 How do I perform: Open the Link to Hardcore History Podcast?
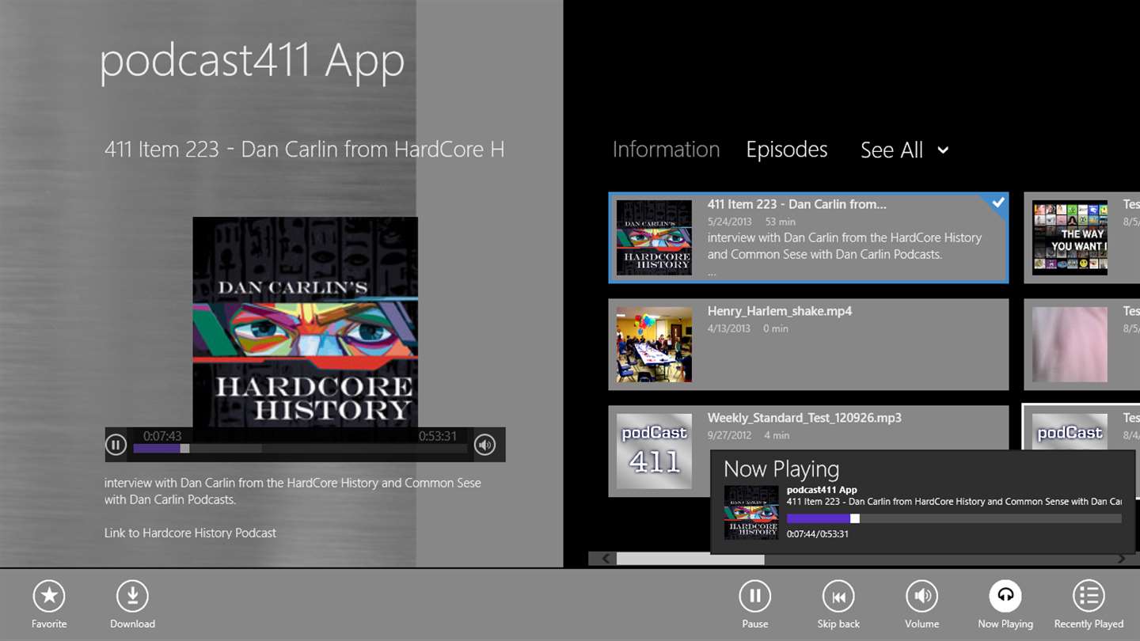pos(190,533)
